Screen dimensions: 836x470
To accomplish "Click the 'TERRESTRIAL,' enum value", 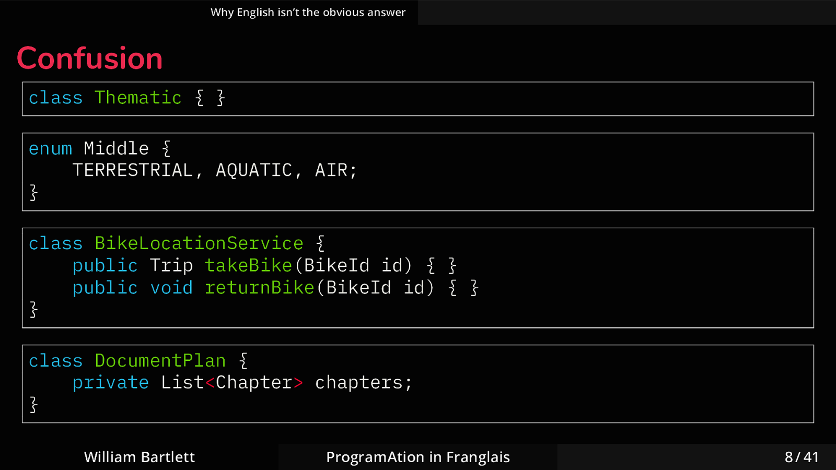I will [x=137, y=170].
